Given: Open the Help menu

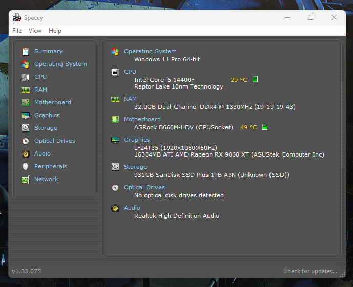Looking at the screenshot, I should click(x=55, y=31).
